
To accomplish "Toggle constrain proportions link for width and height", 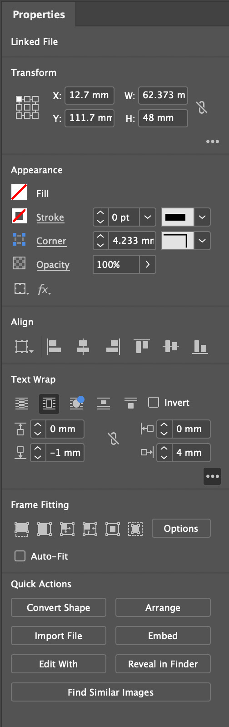I will (x=202, y=107).
